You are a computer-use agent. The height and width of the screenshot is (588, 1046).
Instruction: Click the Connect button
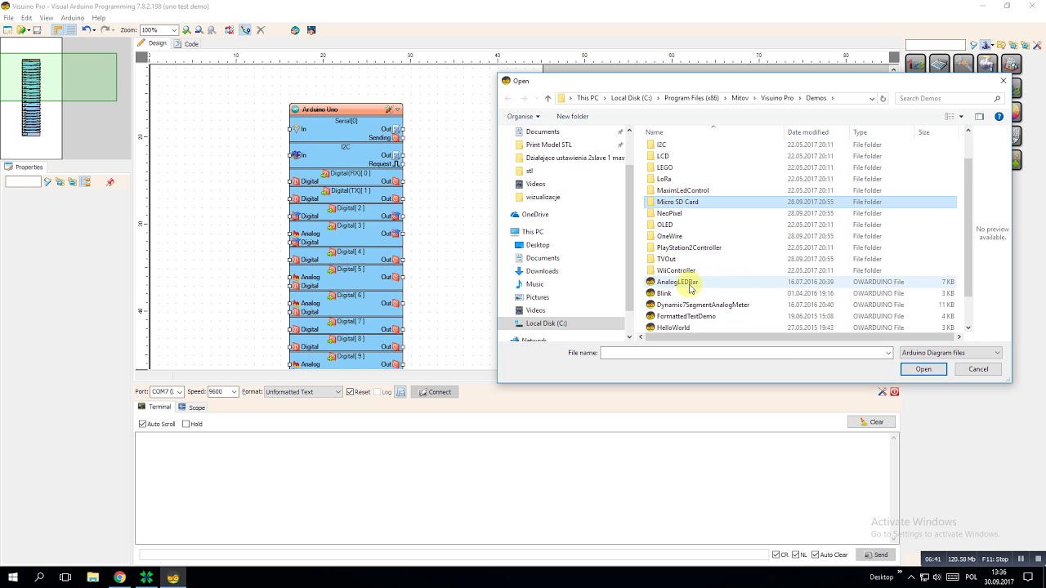(x=436, y=392)
